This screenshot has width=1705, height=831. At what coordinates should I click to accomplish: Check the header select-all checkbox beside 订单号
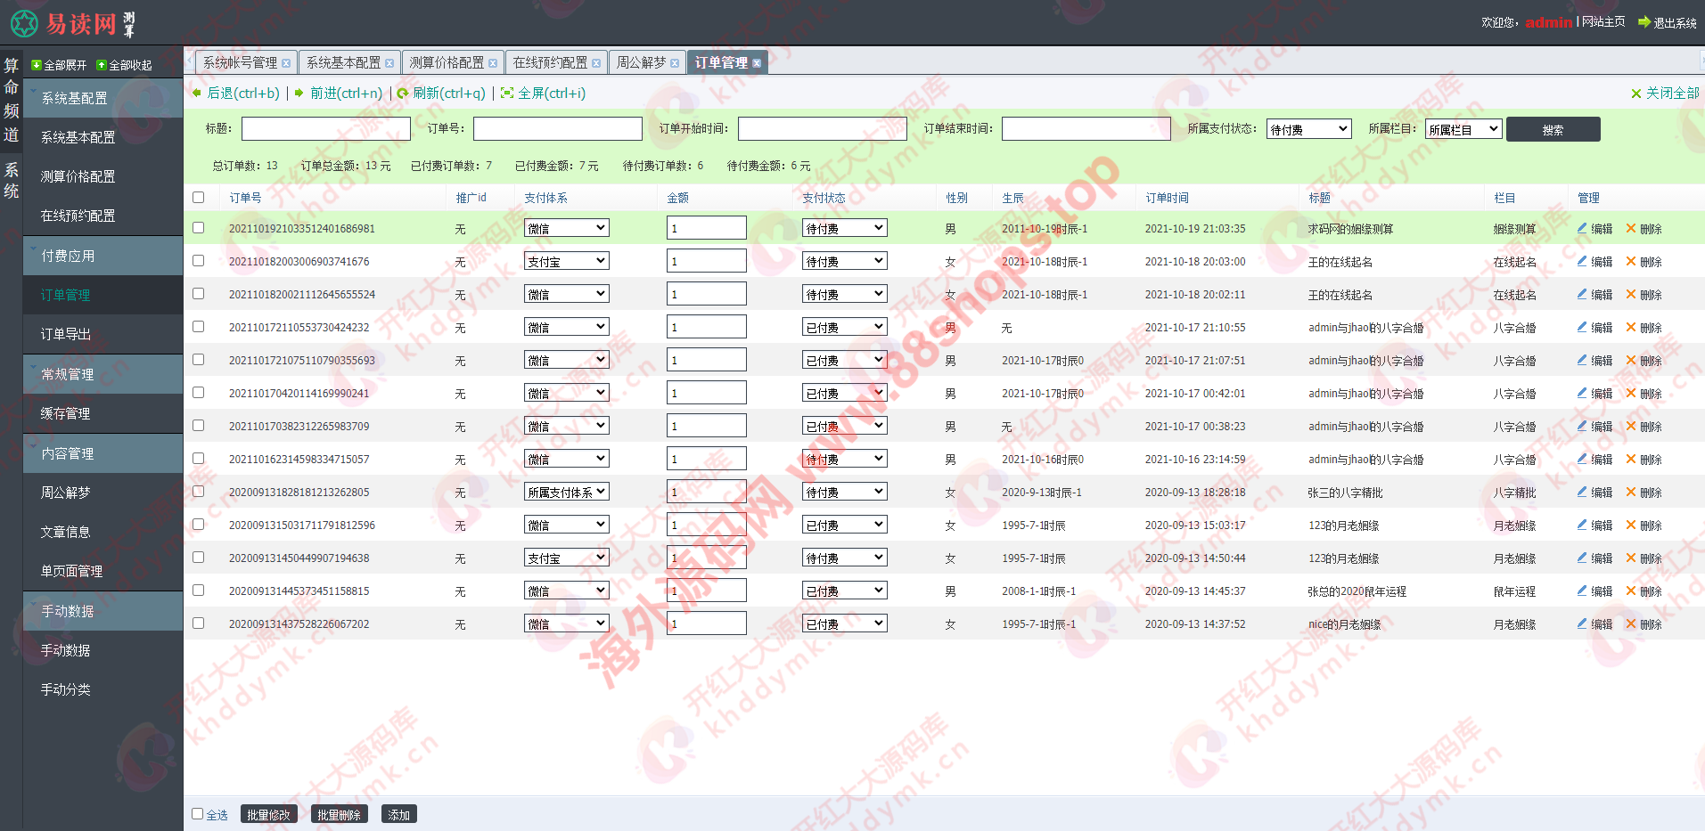(x=199, y=198)
